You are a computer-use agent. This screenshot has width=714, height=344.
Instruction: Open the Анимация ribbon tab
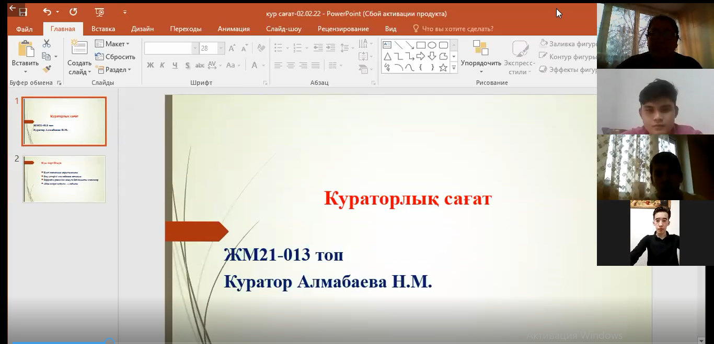pyautogui.click(x=234, y=29)
